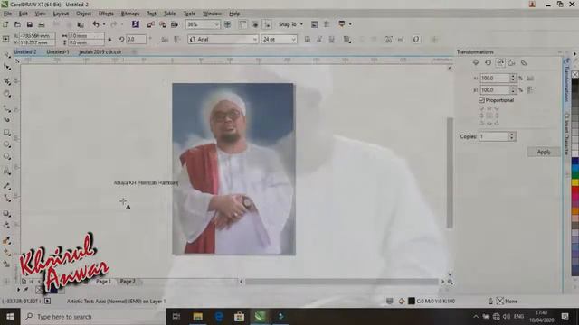The height and width of the screenshot is (325, 579).
Task: Toggle the Italic text formatting icon
Action: click(x=319, y=39)
